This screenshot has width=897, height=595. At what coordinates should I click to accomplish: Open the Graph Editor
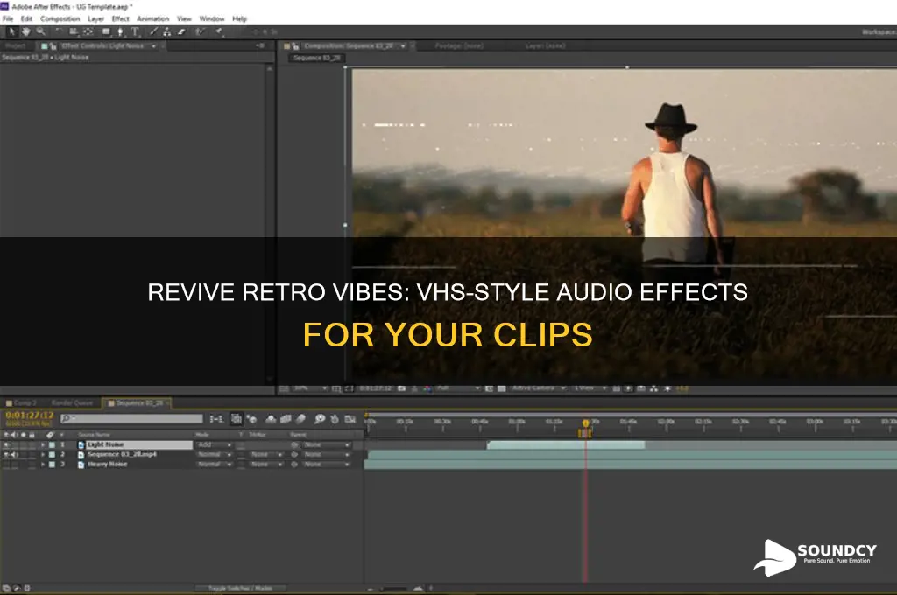(350, 419)
